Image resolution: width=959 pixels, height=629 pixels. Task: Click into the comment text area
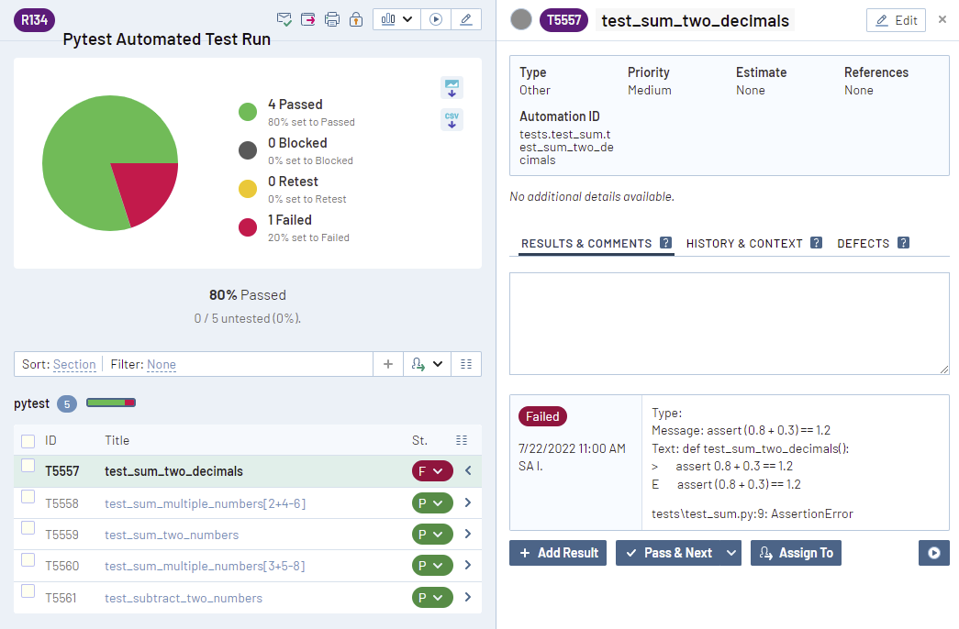click(730, 323)
